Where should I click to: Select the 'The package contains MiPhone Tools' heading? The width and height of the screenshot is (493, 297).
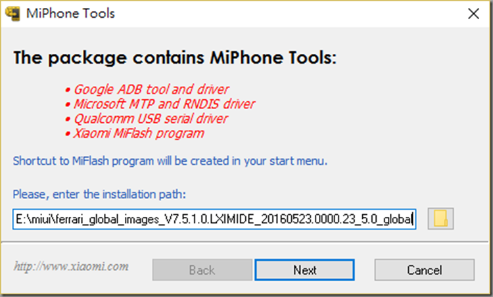(x=175, y=58)
